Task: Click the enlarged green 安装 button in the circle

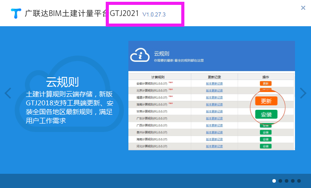Action: click(266, 114)
